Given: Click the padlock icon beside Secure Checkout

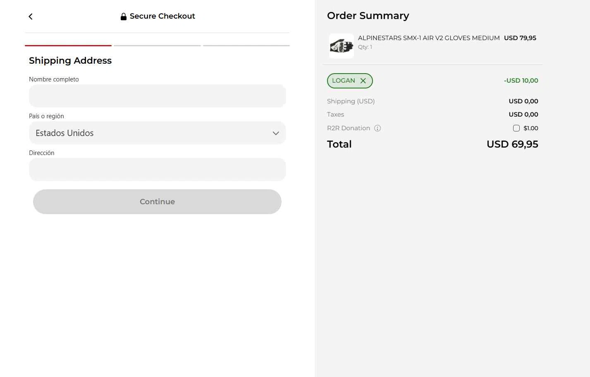Looking at the screenshot, I should pos(123,17).
